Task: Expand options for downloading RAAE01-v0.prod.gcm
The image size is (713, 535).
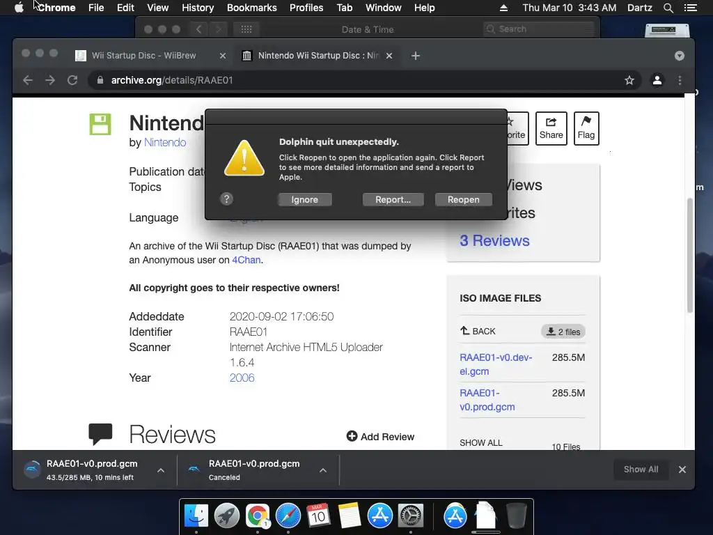Action: [x=161, y=470]
